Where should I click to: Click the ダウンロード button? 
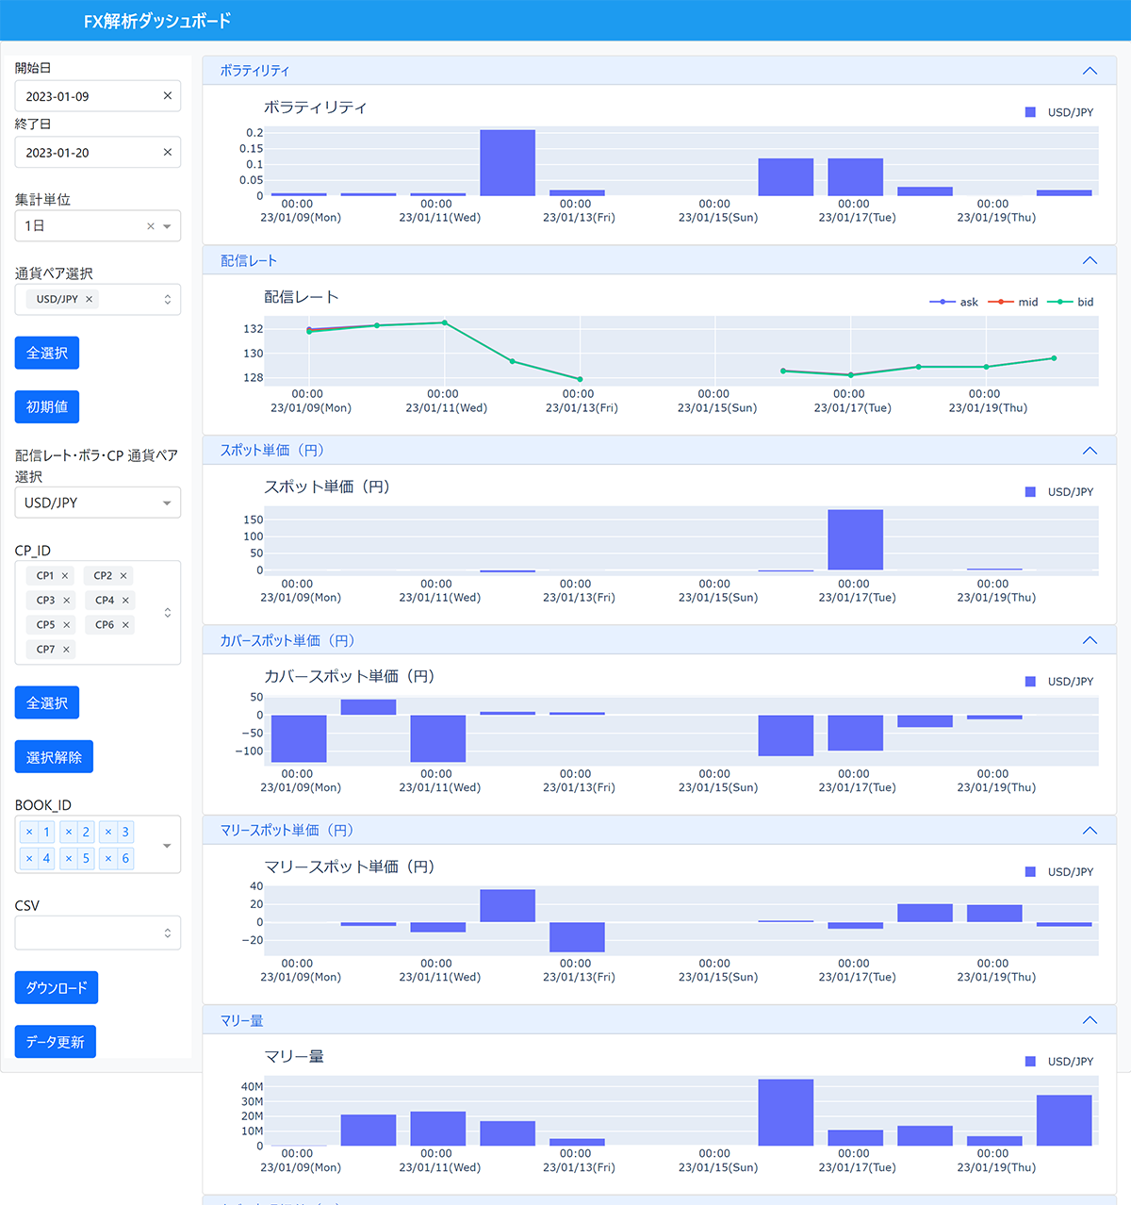57,987
